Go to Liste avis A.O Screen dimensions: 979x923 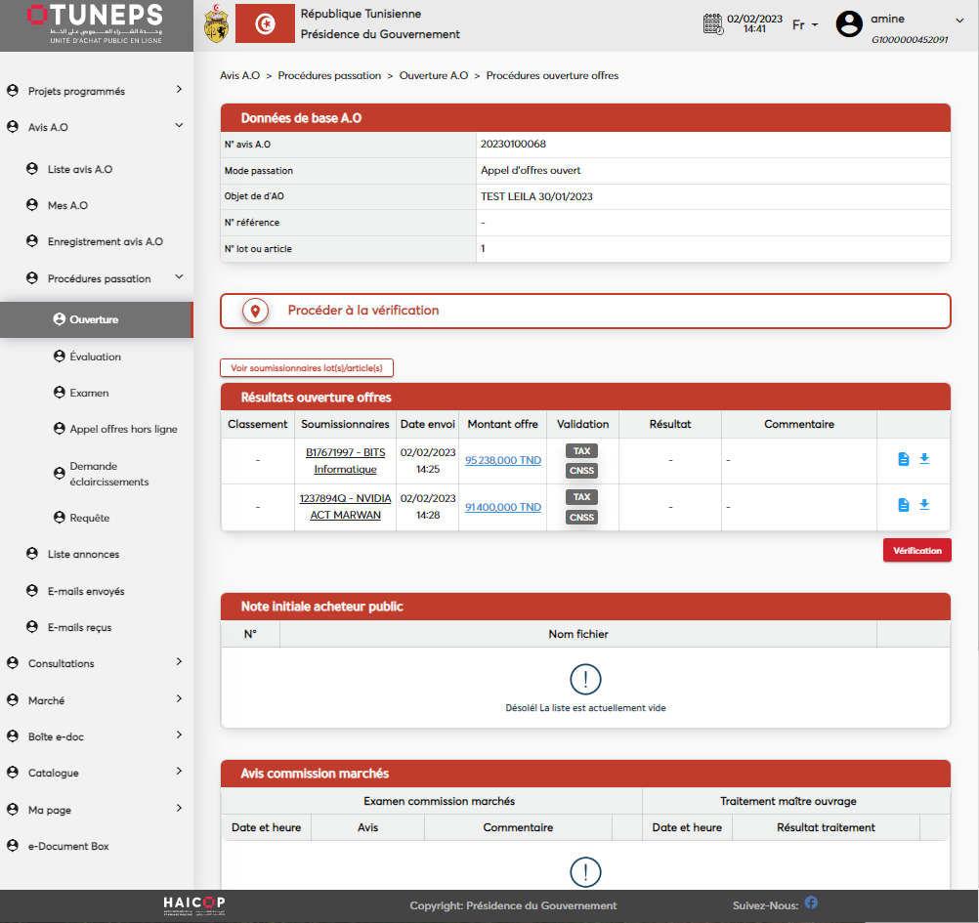tap(80, 169)
